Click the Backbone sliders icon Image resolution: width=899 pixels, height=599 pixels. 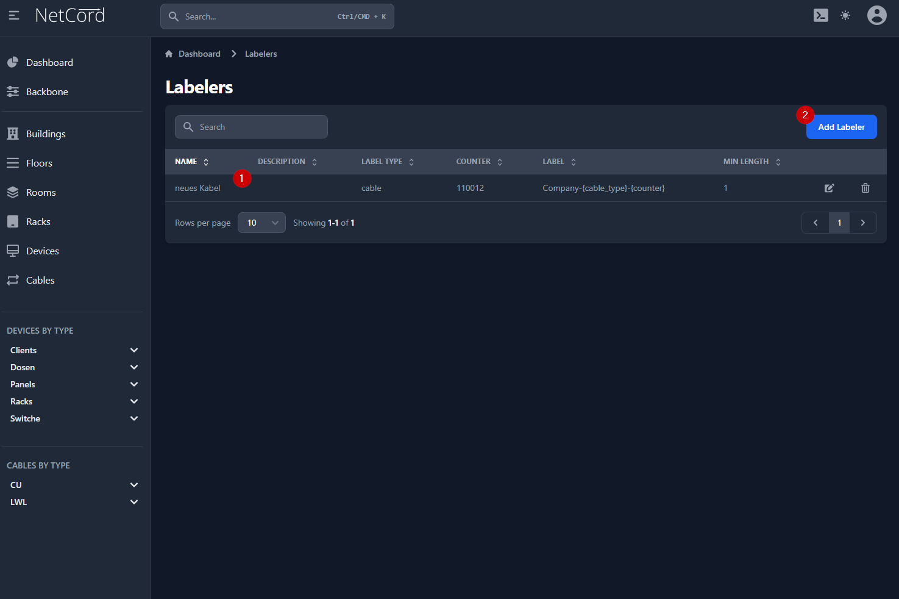(x=13, y=91)
